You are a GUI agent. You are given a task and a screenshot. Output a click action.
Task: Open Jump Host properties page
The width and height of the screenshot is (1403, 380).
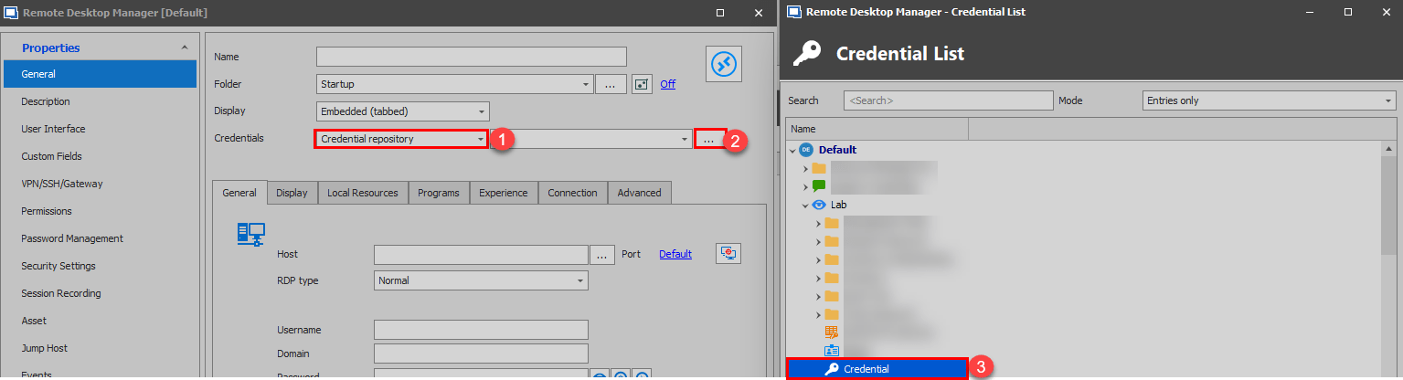point(100,348)
